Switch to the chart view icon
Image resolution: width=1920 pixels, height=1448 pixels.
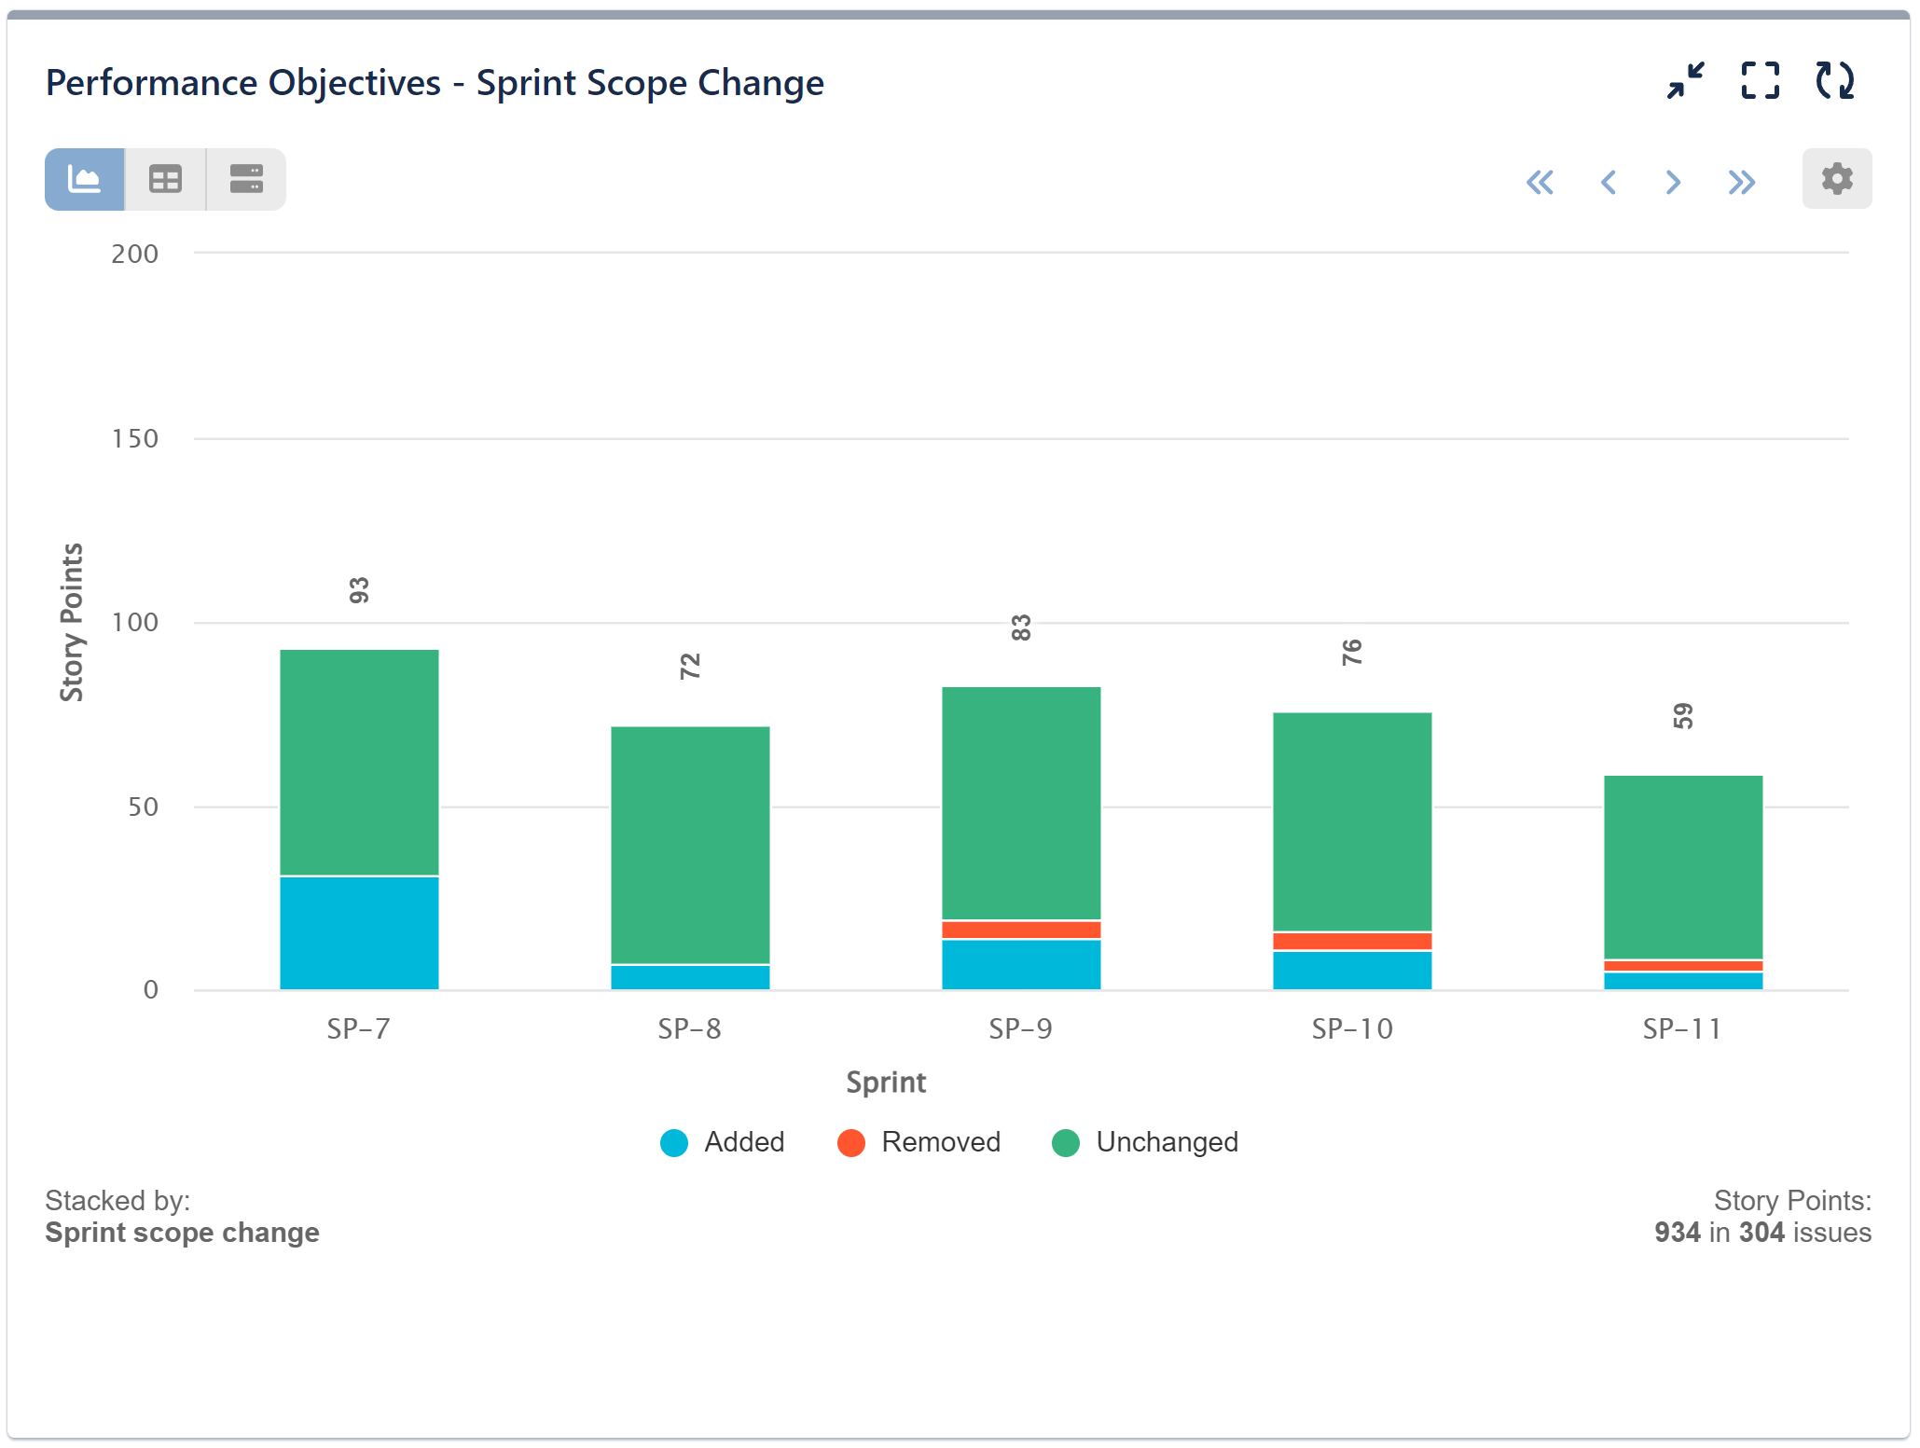[84, 178]
